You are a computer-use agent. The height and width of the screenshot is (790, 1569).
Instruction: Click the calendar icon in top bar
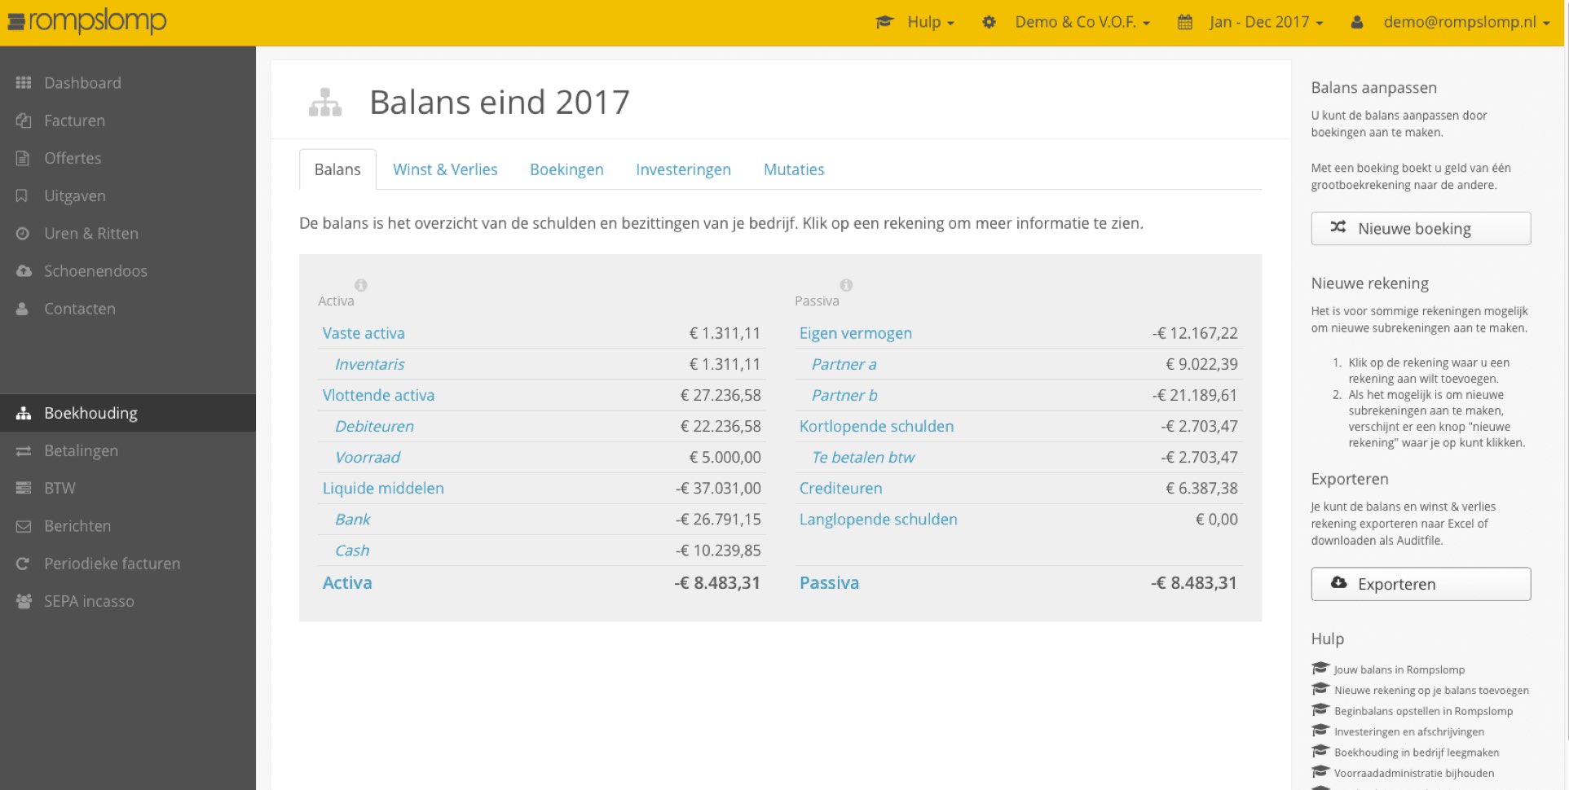pyautogui.click(x=1185, y=22)
